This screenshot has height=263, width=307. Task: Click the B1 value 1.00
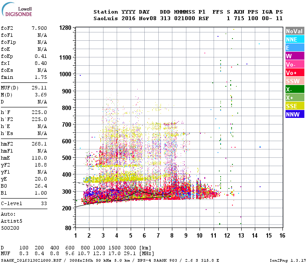[41, 193]
